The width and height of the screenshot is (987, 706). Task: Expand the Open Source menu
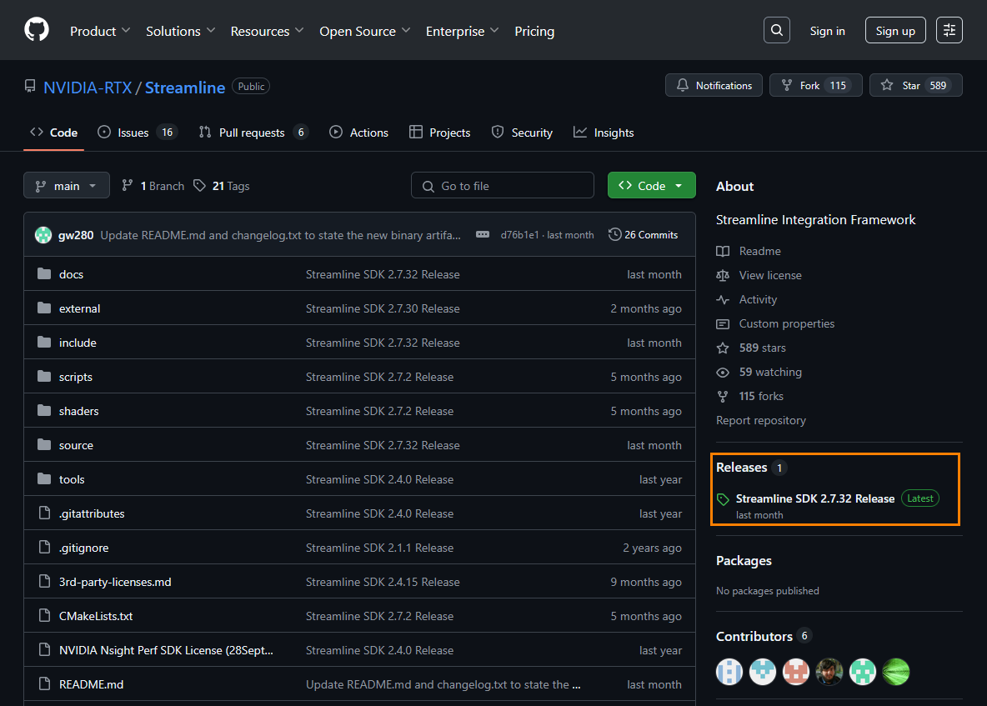pyautogui.click(x=365, y=31)
